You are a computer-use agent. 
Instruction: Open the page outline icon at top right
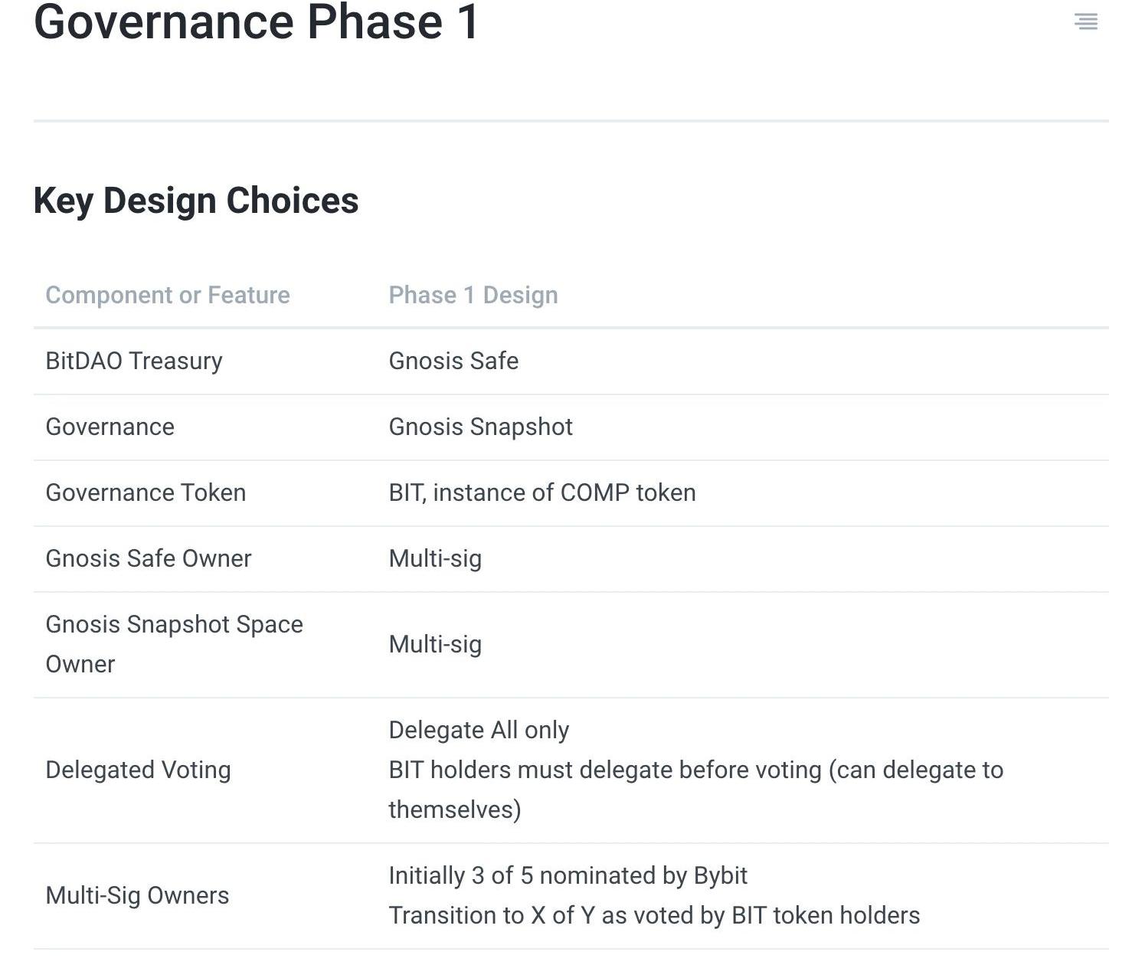pos(1085,21)
